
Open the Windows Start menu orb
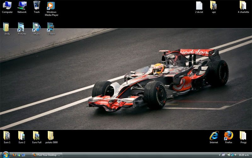5,155
